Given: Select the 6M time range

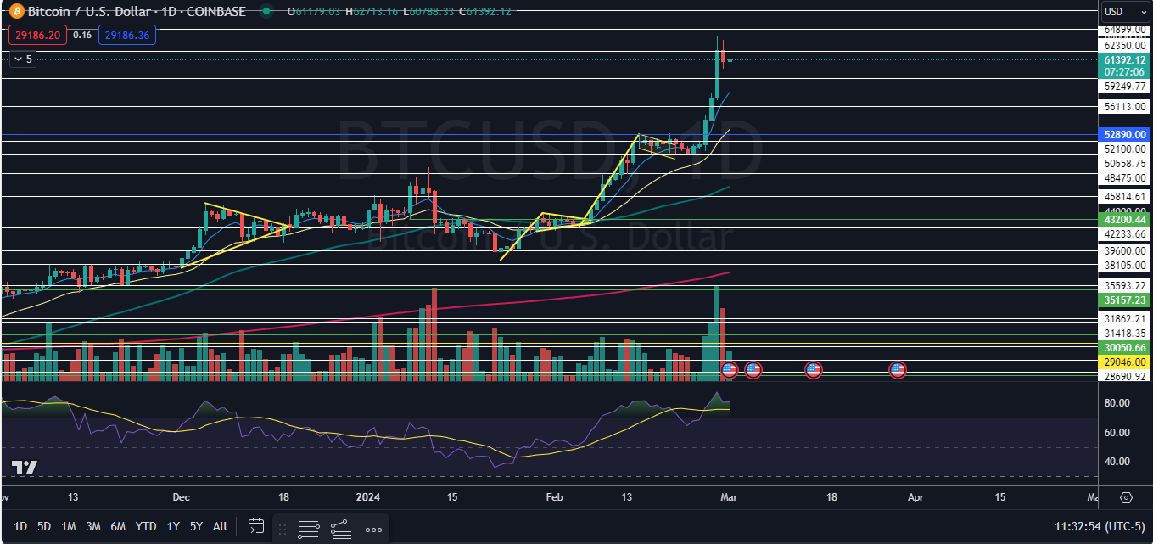Looking at the screenshot, I should 119,526.
